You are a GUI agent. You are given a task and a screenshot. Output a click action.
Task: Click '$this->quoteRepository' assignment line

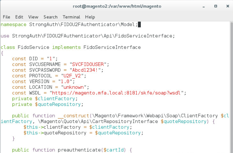pos(83,133)
